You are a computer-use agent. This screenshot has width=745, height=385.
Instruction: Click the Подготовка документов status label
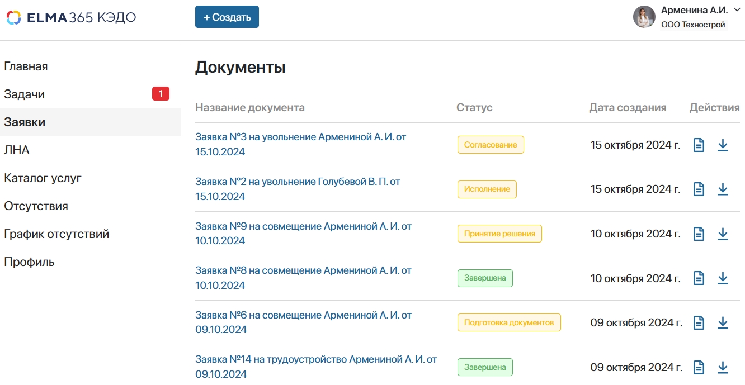tap(509, 322)
